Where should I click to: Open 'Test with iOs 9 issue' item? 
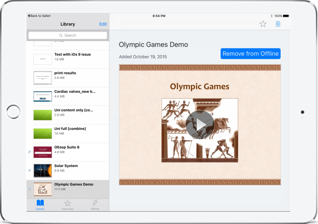(x=68, y=59)
